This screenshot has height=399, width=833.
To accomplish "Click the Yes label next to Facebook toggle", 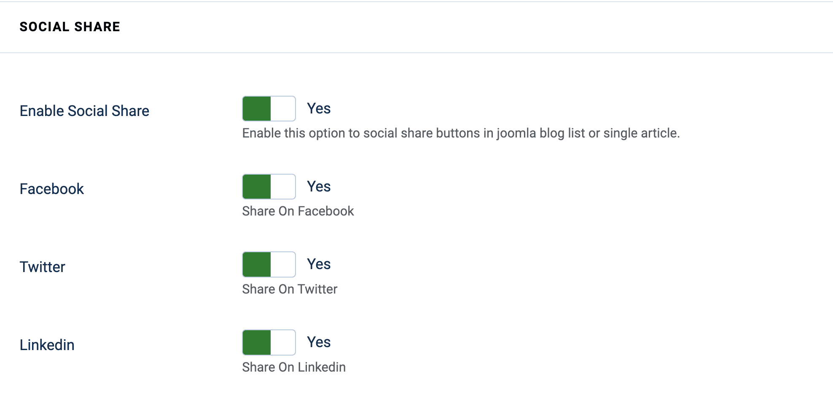I will [319, 186].
